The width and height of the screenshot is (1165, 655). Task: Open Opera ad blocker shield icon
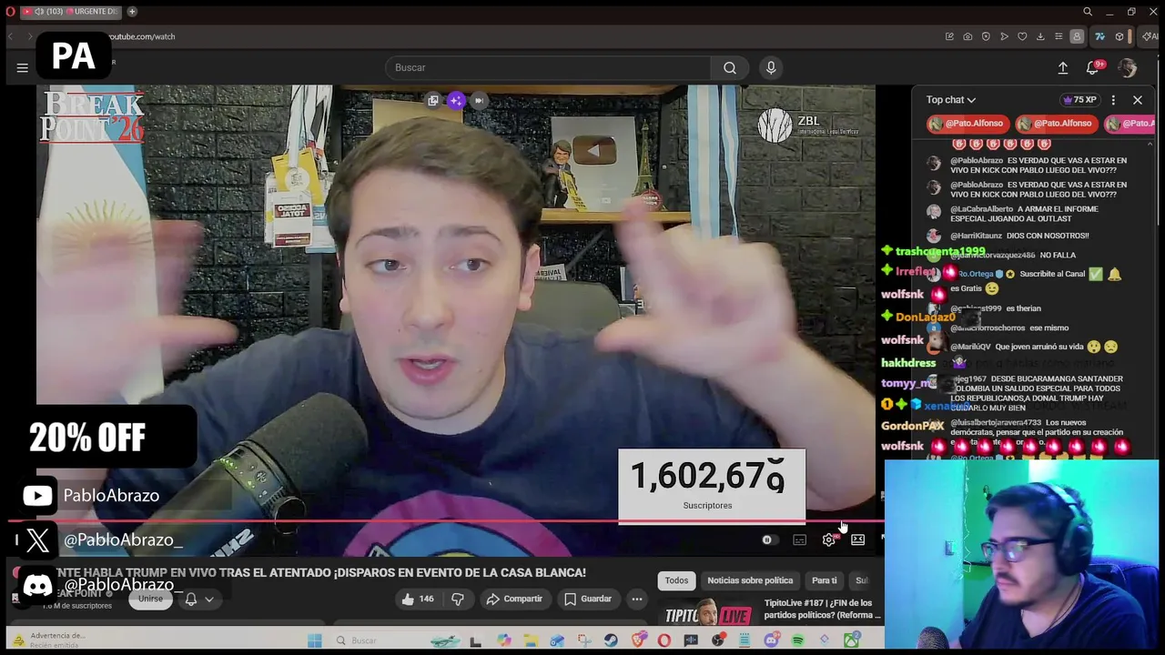tap(986, 36)
